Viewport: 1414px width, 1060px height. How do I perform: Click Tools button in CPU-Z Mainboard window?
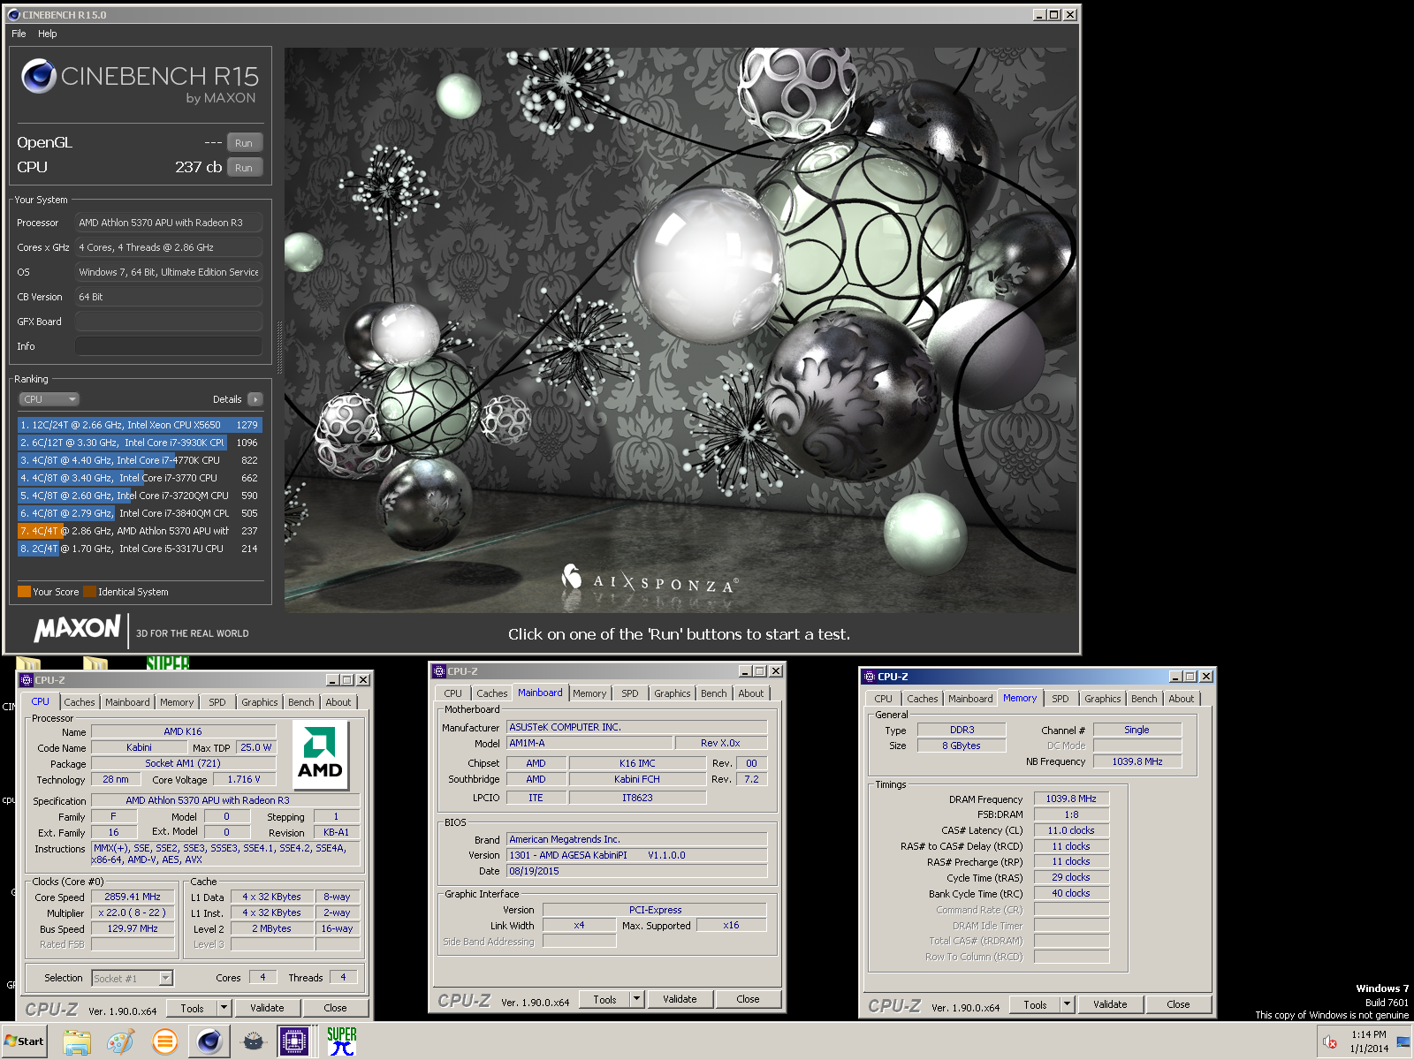pyautogui.click(x=605, y=999)
